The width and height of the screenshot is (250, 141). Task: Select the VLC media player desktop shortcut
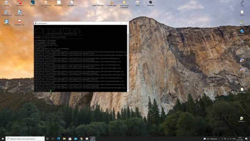pos(111,3)
